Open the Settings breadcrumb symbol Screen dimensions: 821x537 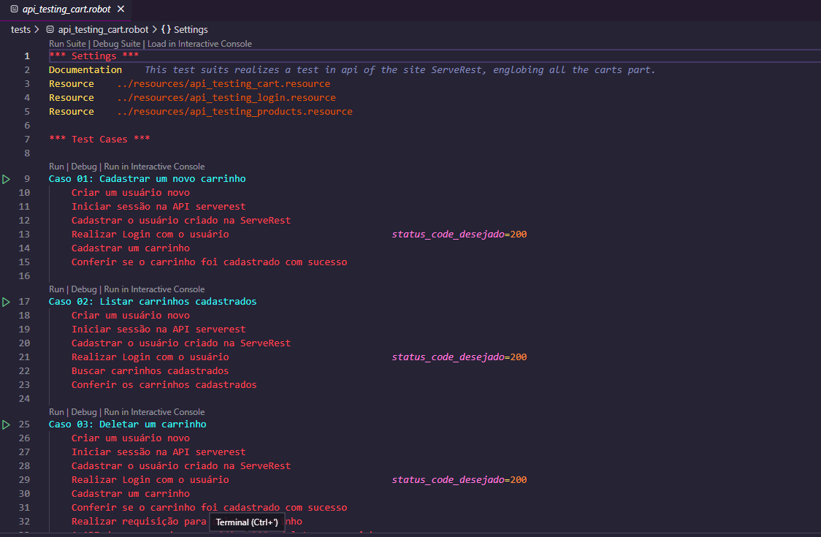tap(191, 30)
